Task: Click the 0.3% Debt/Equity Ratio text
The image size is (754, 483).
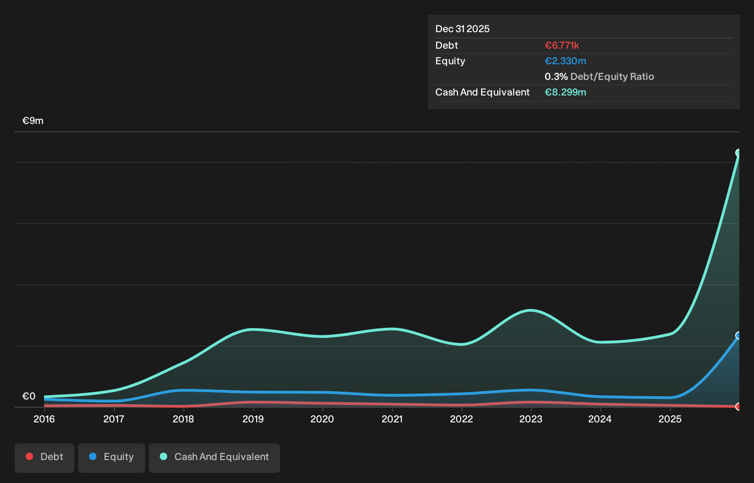Action: click(x=599, y=77)
